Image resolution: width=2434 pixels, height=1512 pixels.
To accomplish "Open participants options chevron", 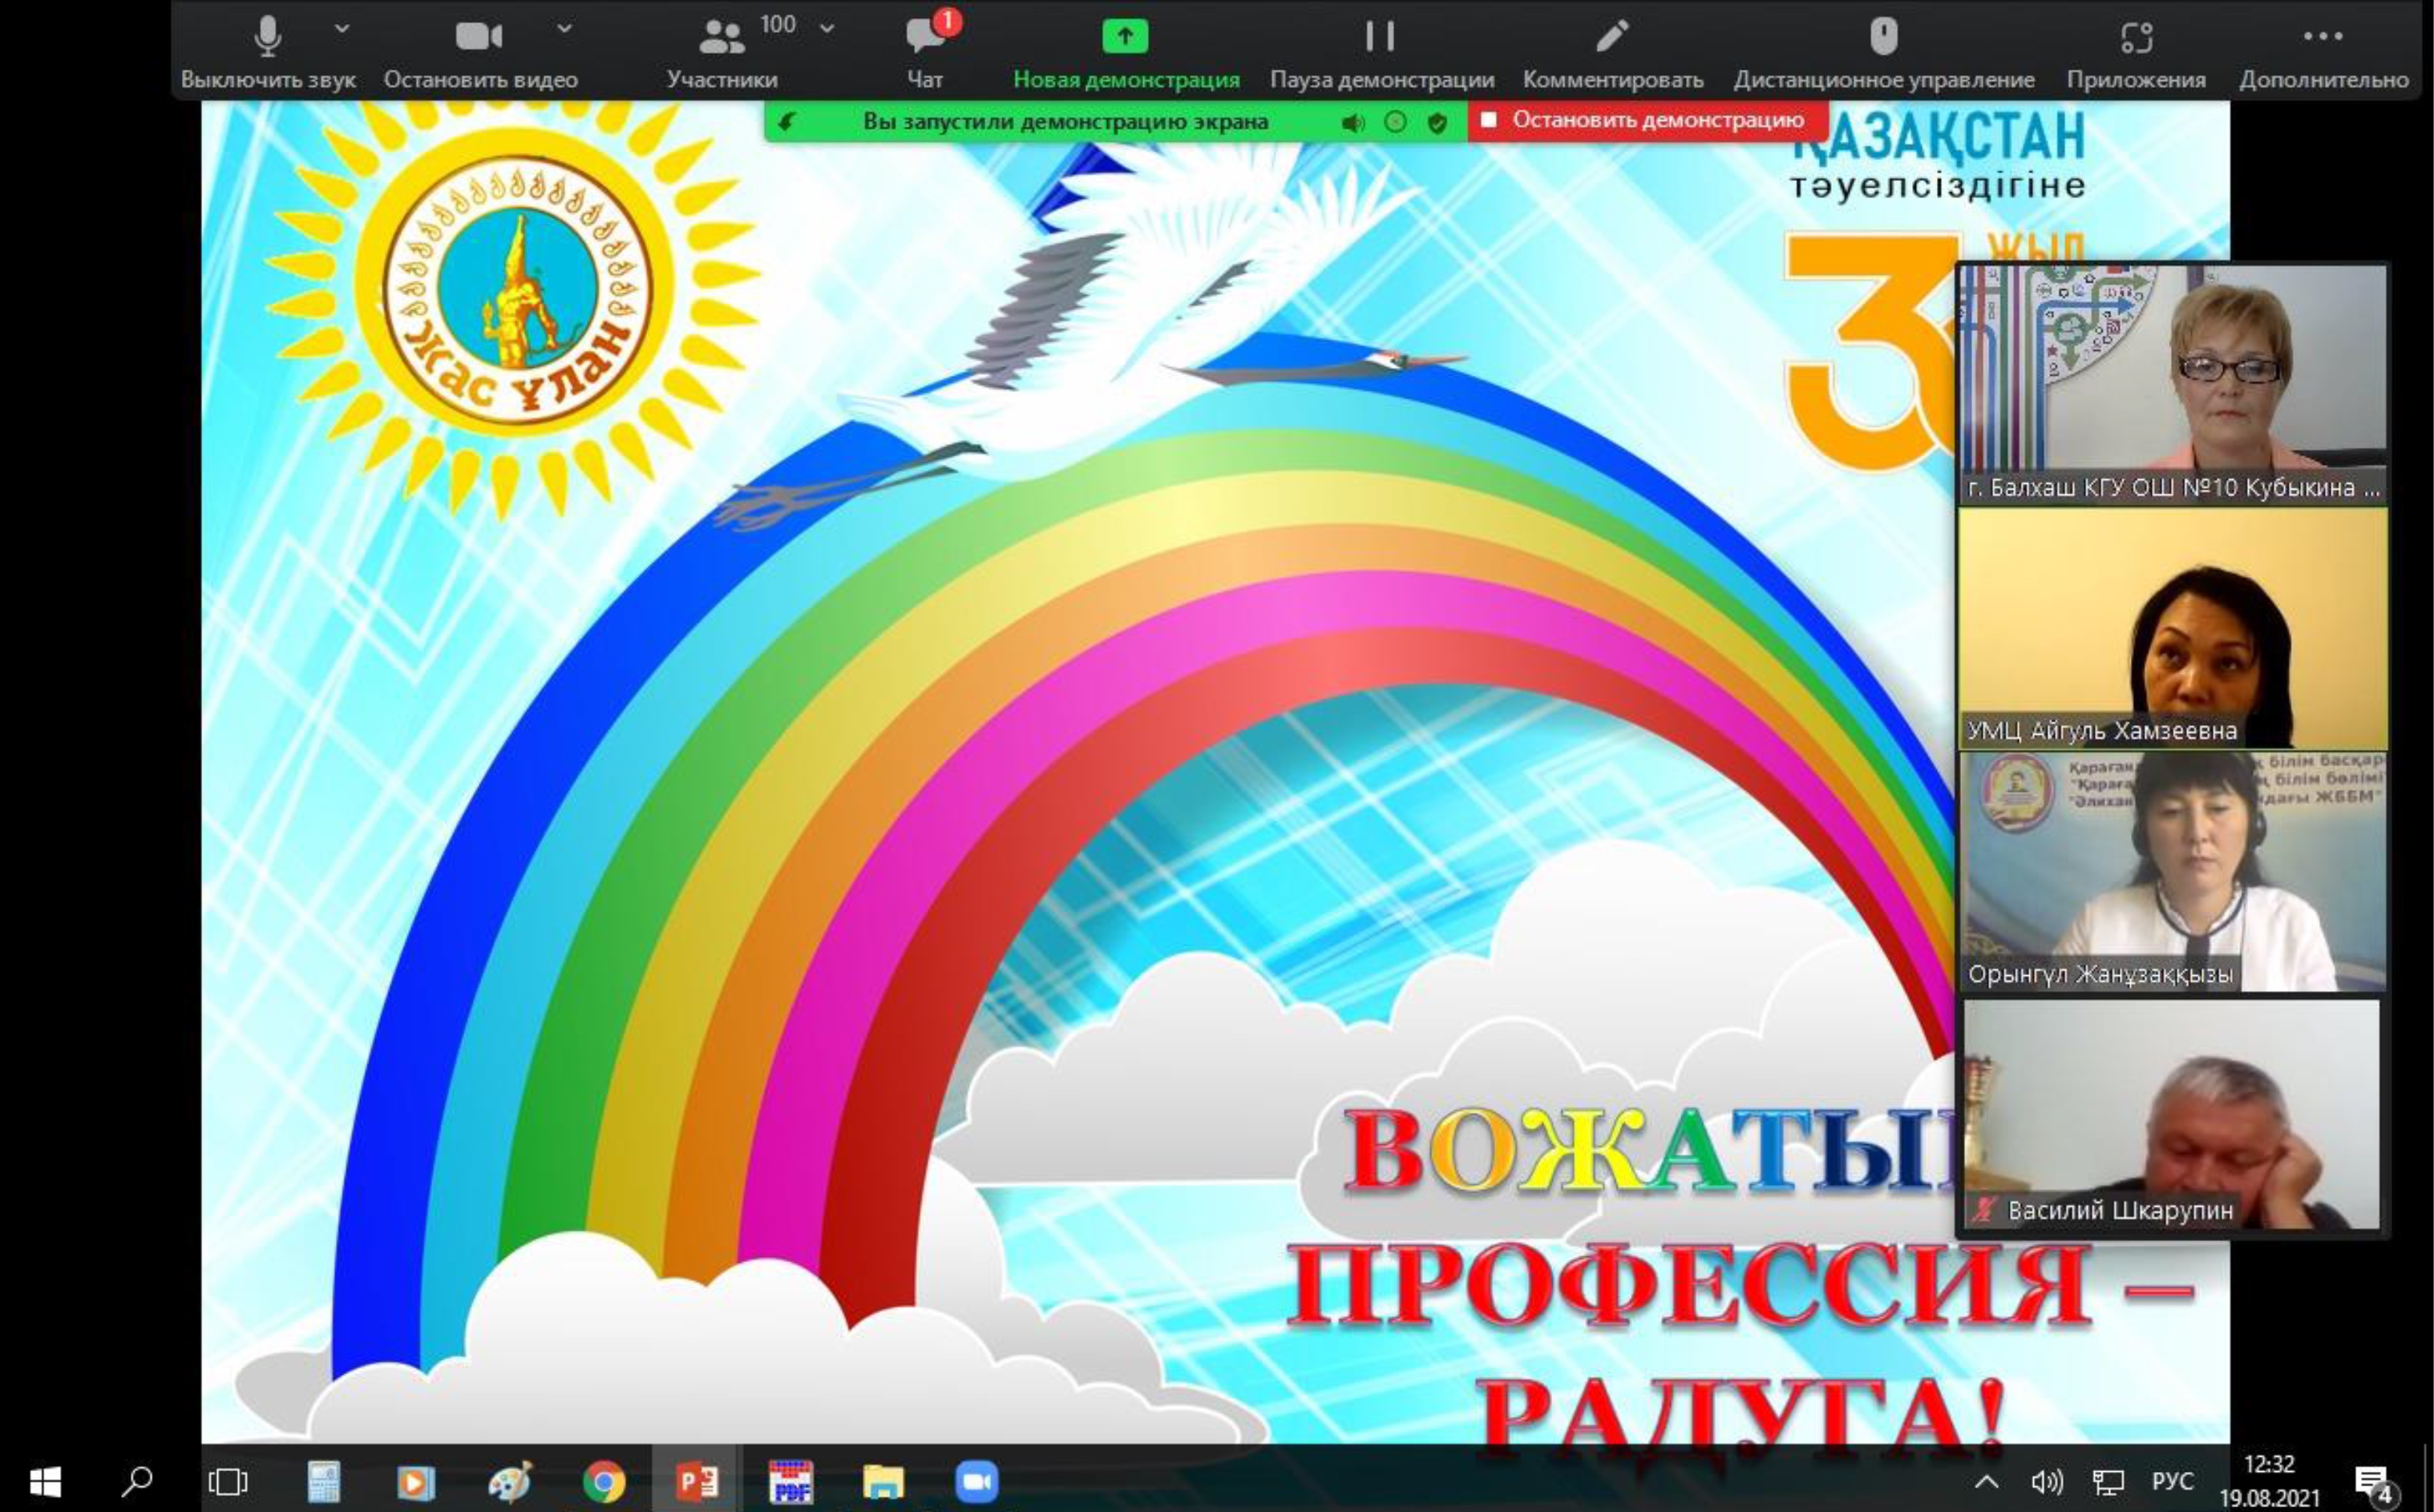I will pyautogui.click(x=827, y=29).
